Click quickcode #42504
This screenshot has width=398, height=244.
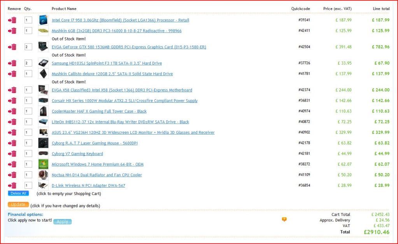304,47
